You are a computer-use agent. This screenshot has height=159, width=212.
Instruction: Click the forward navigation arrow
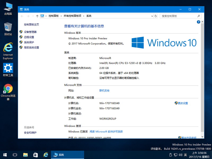pyautogui.click(x=28, y=16)
